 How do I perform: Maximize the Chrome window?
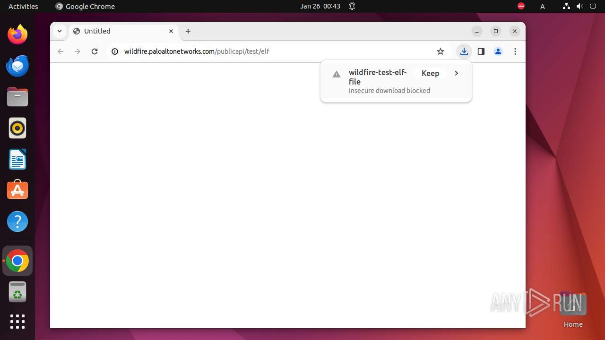point(496,31)
